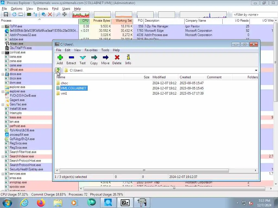Click the 7-Zip C:\Users\ path field
The width and height of the screenshot is (278, 208).
[x=159, y=70]
